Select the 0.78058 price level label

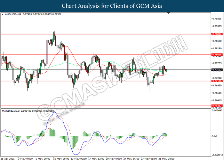pos(217,55)
